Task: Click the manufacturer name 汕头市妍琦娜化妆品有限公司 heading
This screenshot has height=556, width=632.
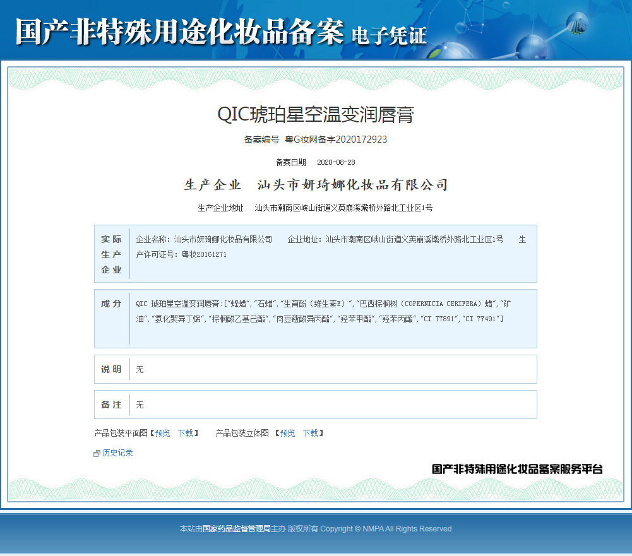Action: [353, 185]
